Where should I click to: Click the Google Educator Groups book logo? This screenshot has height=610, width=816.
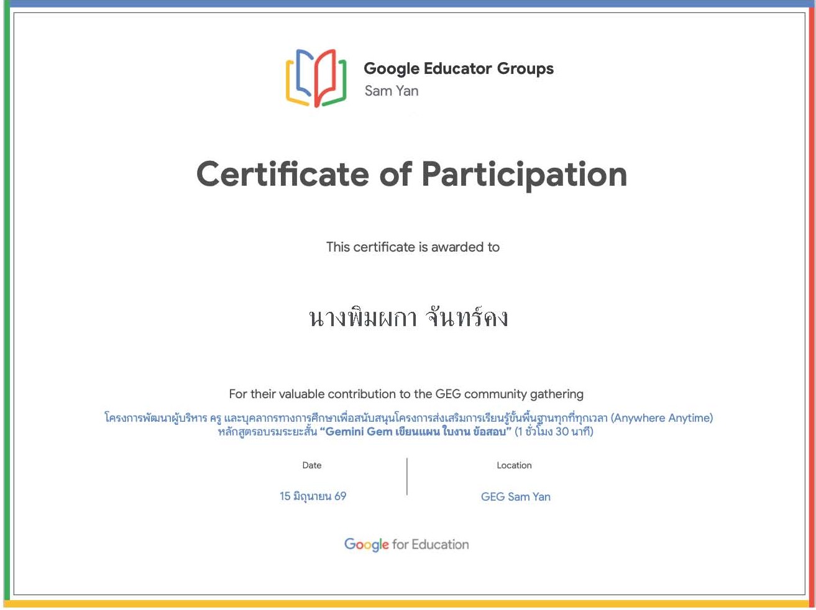[x=316, y=78]
